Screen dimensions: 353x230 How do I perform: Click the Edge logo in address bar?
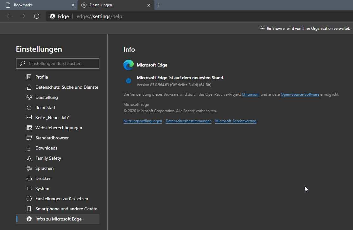[x=53, y=16]
